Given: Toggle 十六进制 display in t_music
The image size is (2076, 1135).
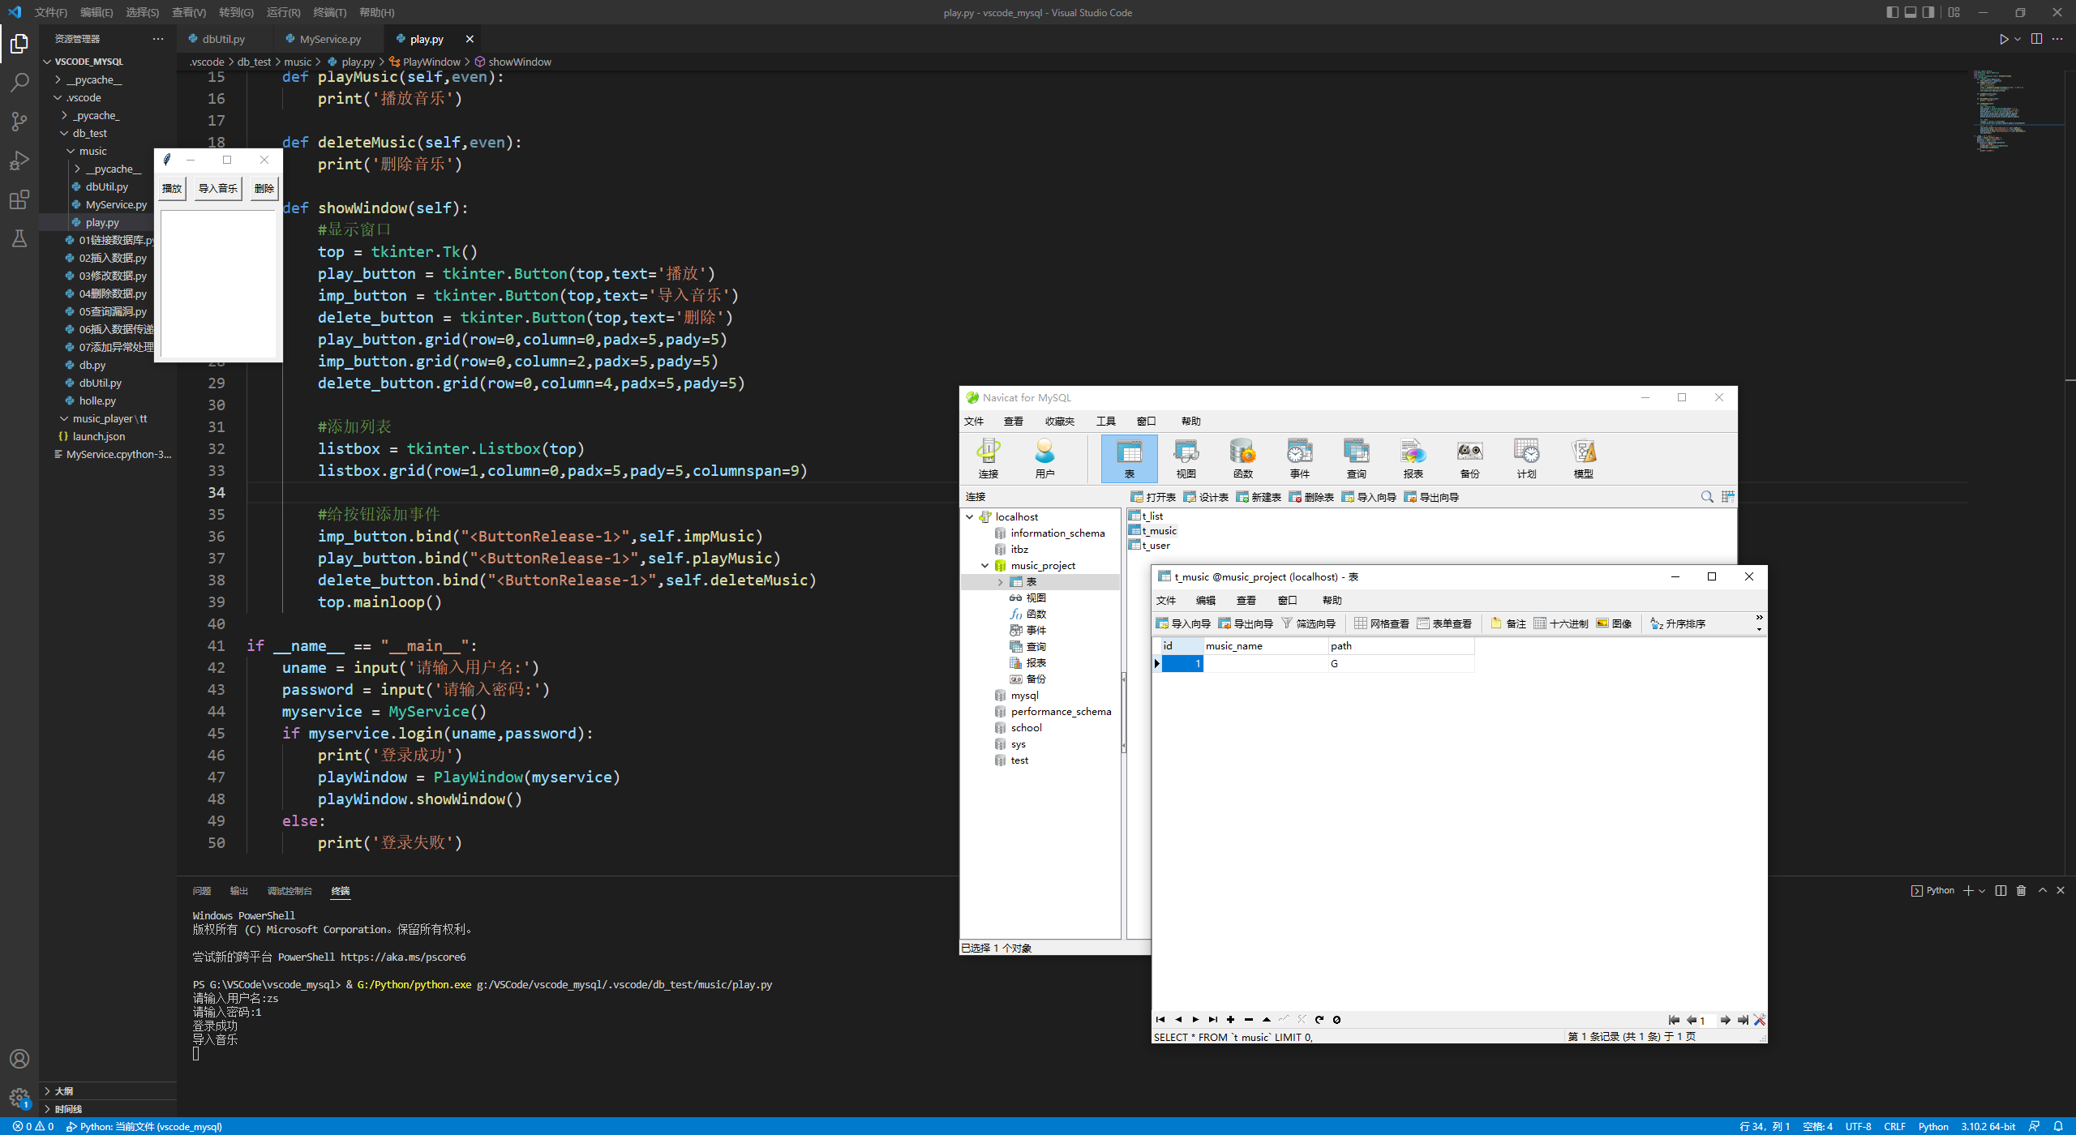Looking at the screenshot, I should 1561,623.
